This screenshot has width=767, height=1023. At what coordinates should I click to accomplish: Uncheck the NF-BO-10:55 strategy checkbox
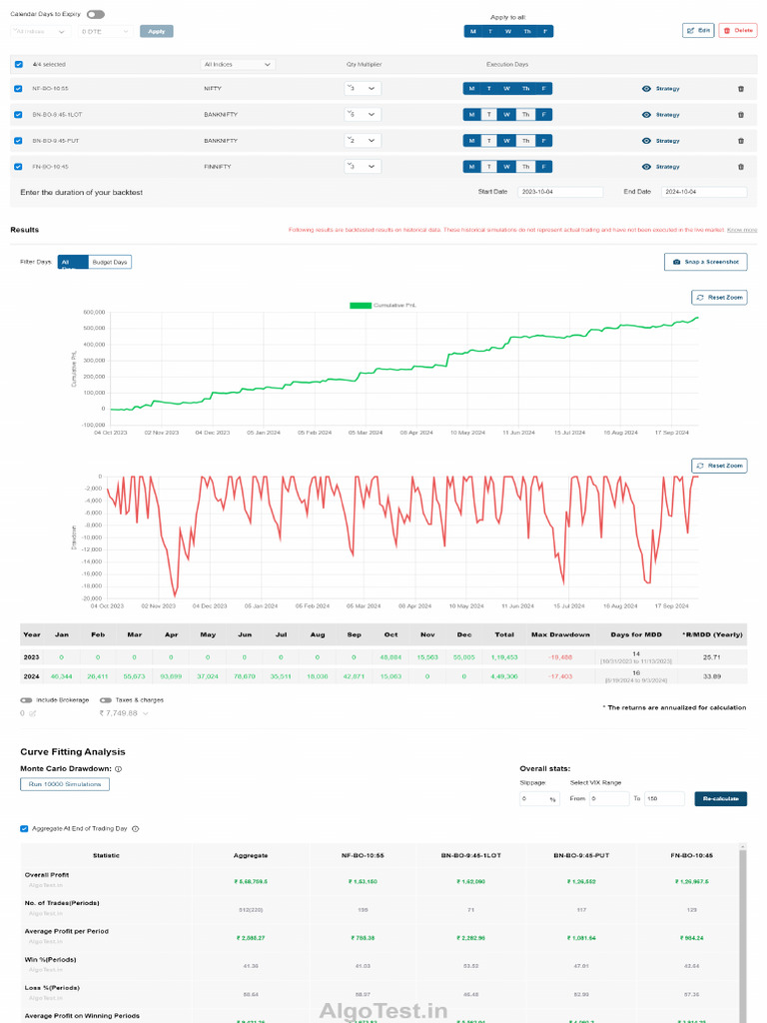tap(19, 89)
